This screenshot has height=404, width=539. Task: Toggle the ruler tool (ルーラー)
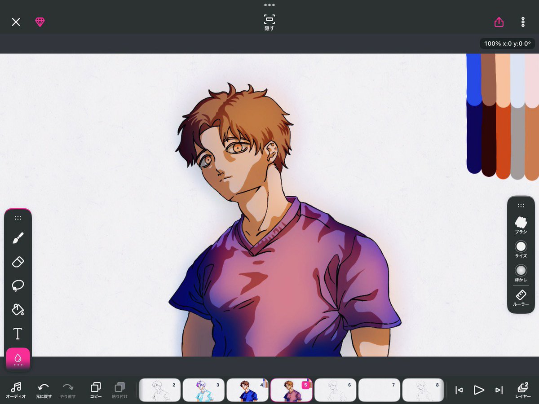click(x=521, y=298)
